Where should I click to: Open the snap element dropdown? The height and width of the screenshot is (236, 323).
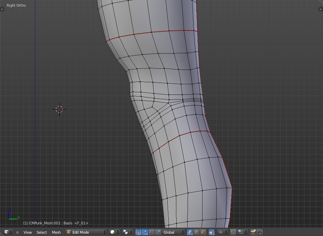coord(242,232)
